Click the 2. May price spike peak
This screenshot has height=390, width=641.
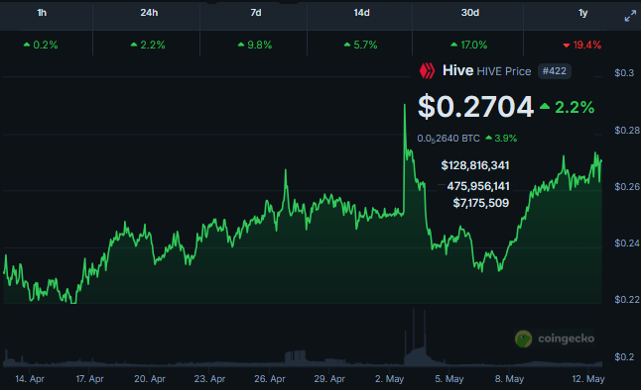click(405, 105)
